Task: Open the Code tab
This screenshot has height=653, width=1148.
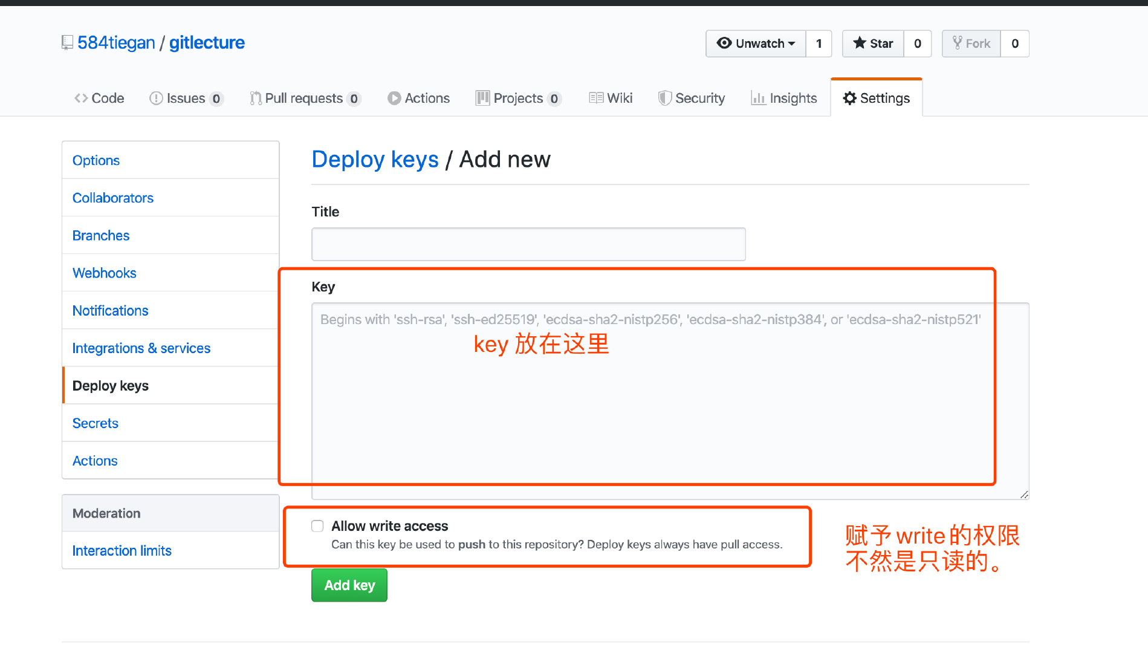Action: tap(99, 98)
